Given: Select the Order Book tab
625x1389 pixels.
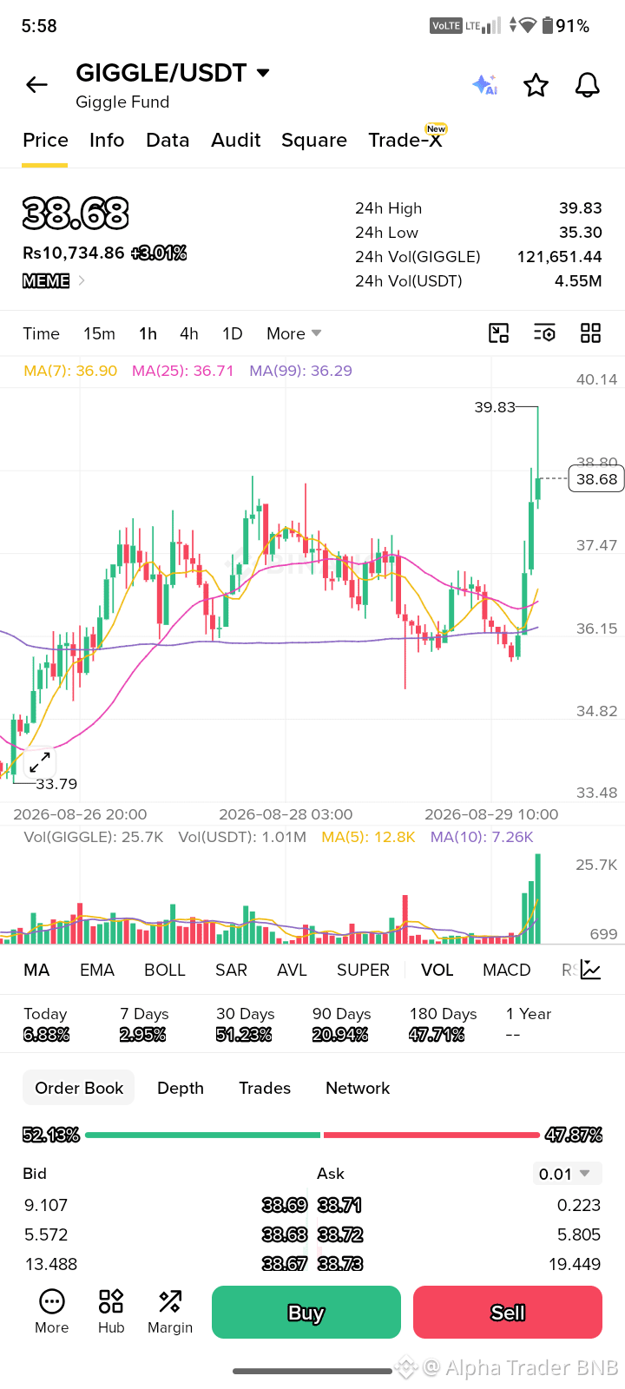Looking at the screenshot, I should (x=79, y=1088).
